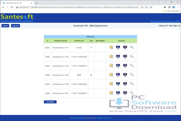Bookmark this page with the star icon

(x=151, y=7)
